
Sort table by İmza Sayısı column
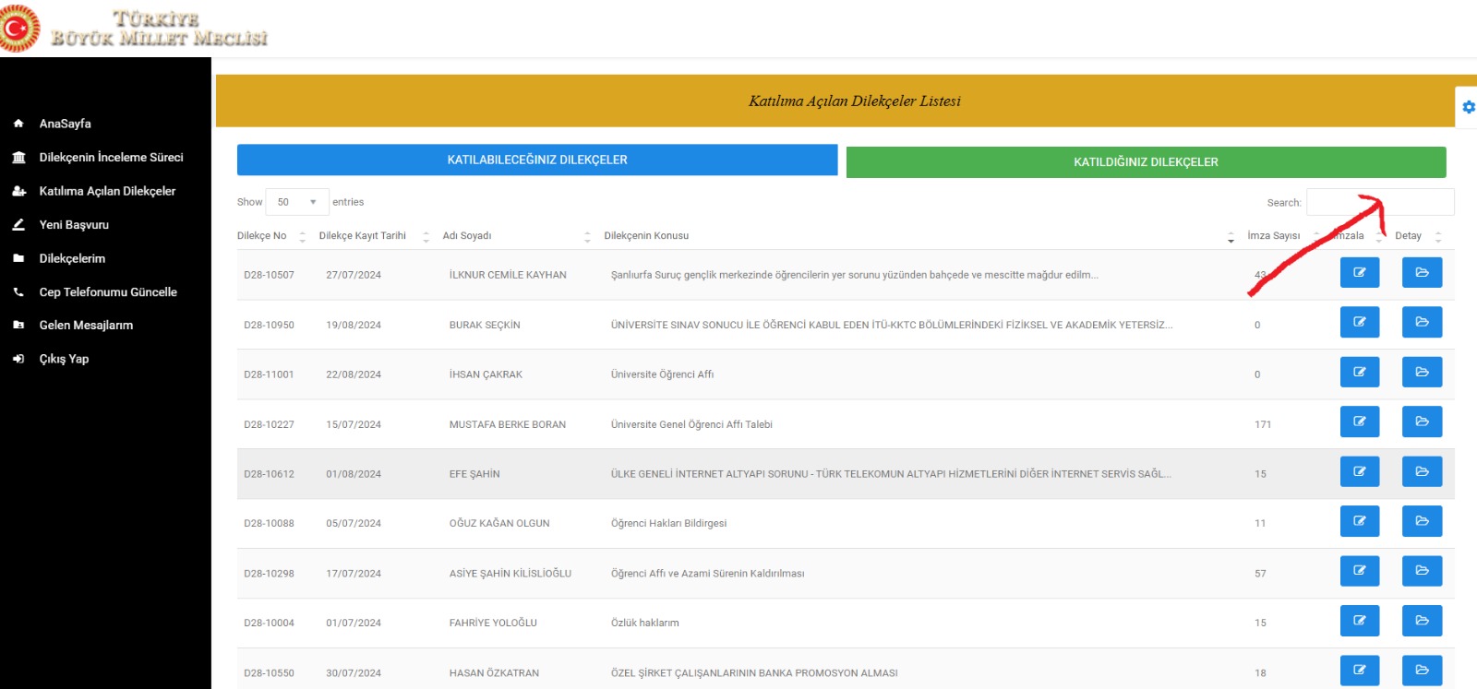click(x=1273, y=236)
